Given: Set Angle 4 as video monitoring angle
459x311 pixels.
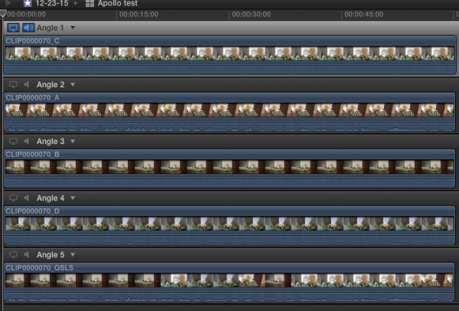Looking at the screenshot, I should point(13,198).
